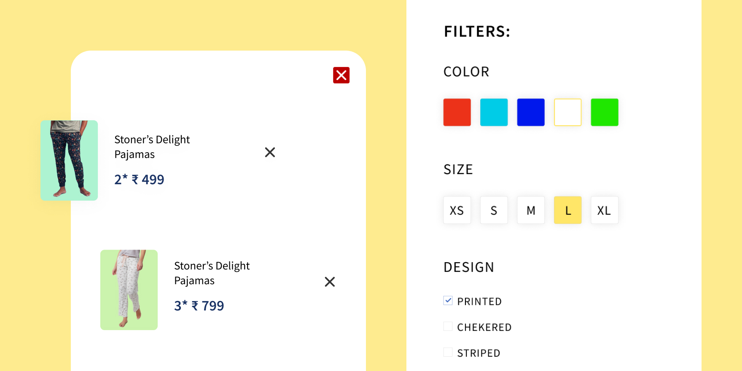The height and width of the screenshot is (371, 742).
Task: Choose size S filter
Action: coord(494,210)
